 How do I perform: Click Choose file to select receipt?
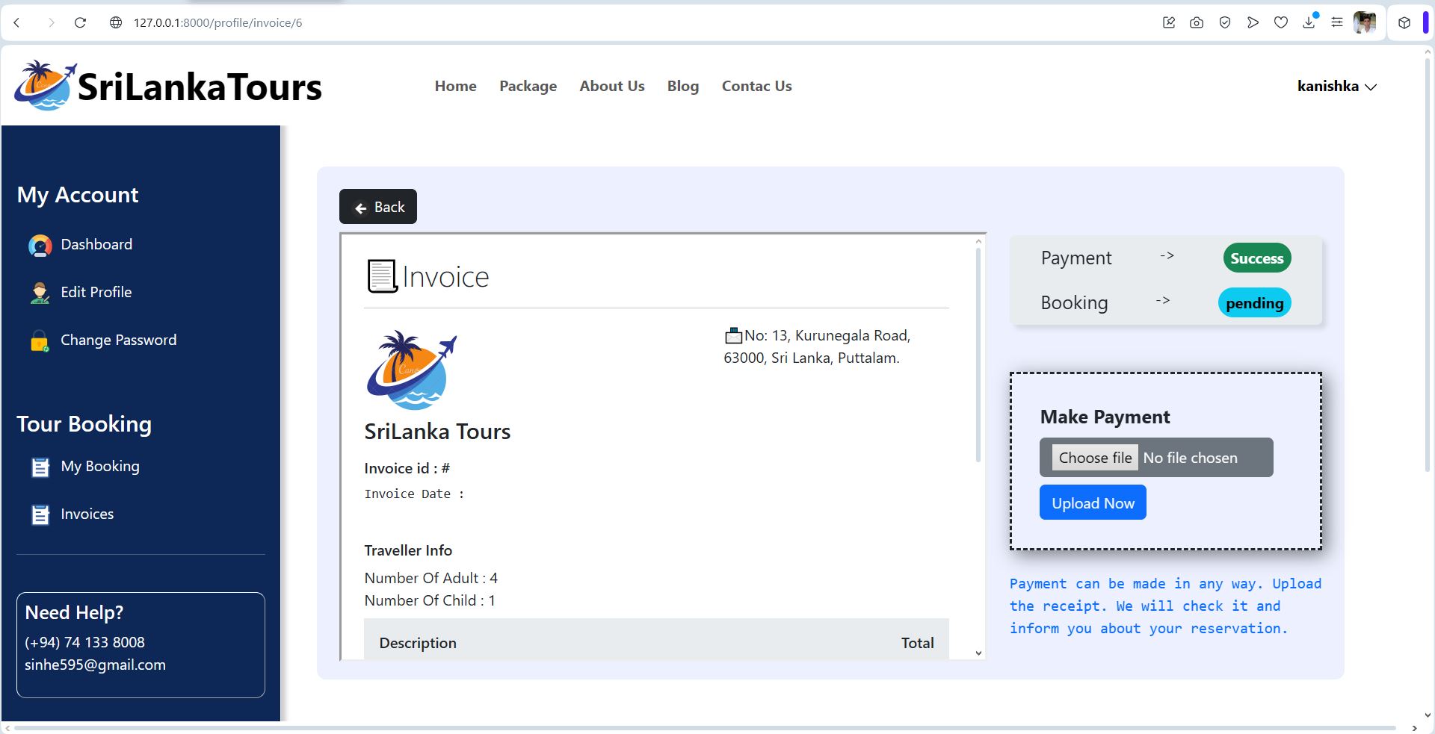pos(1095,458)
